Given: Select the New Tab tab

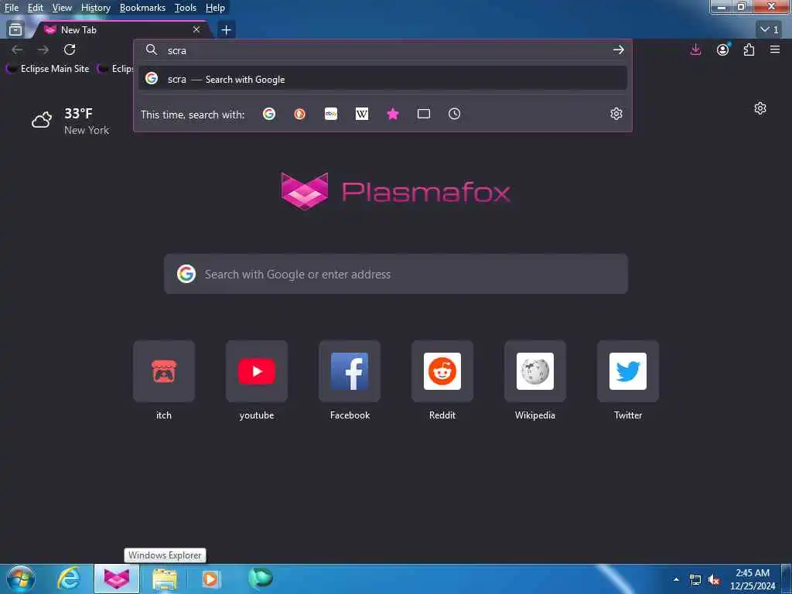Looking at the screenshot, I should coord(121,30).
